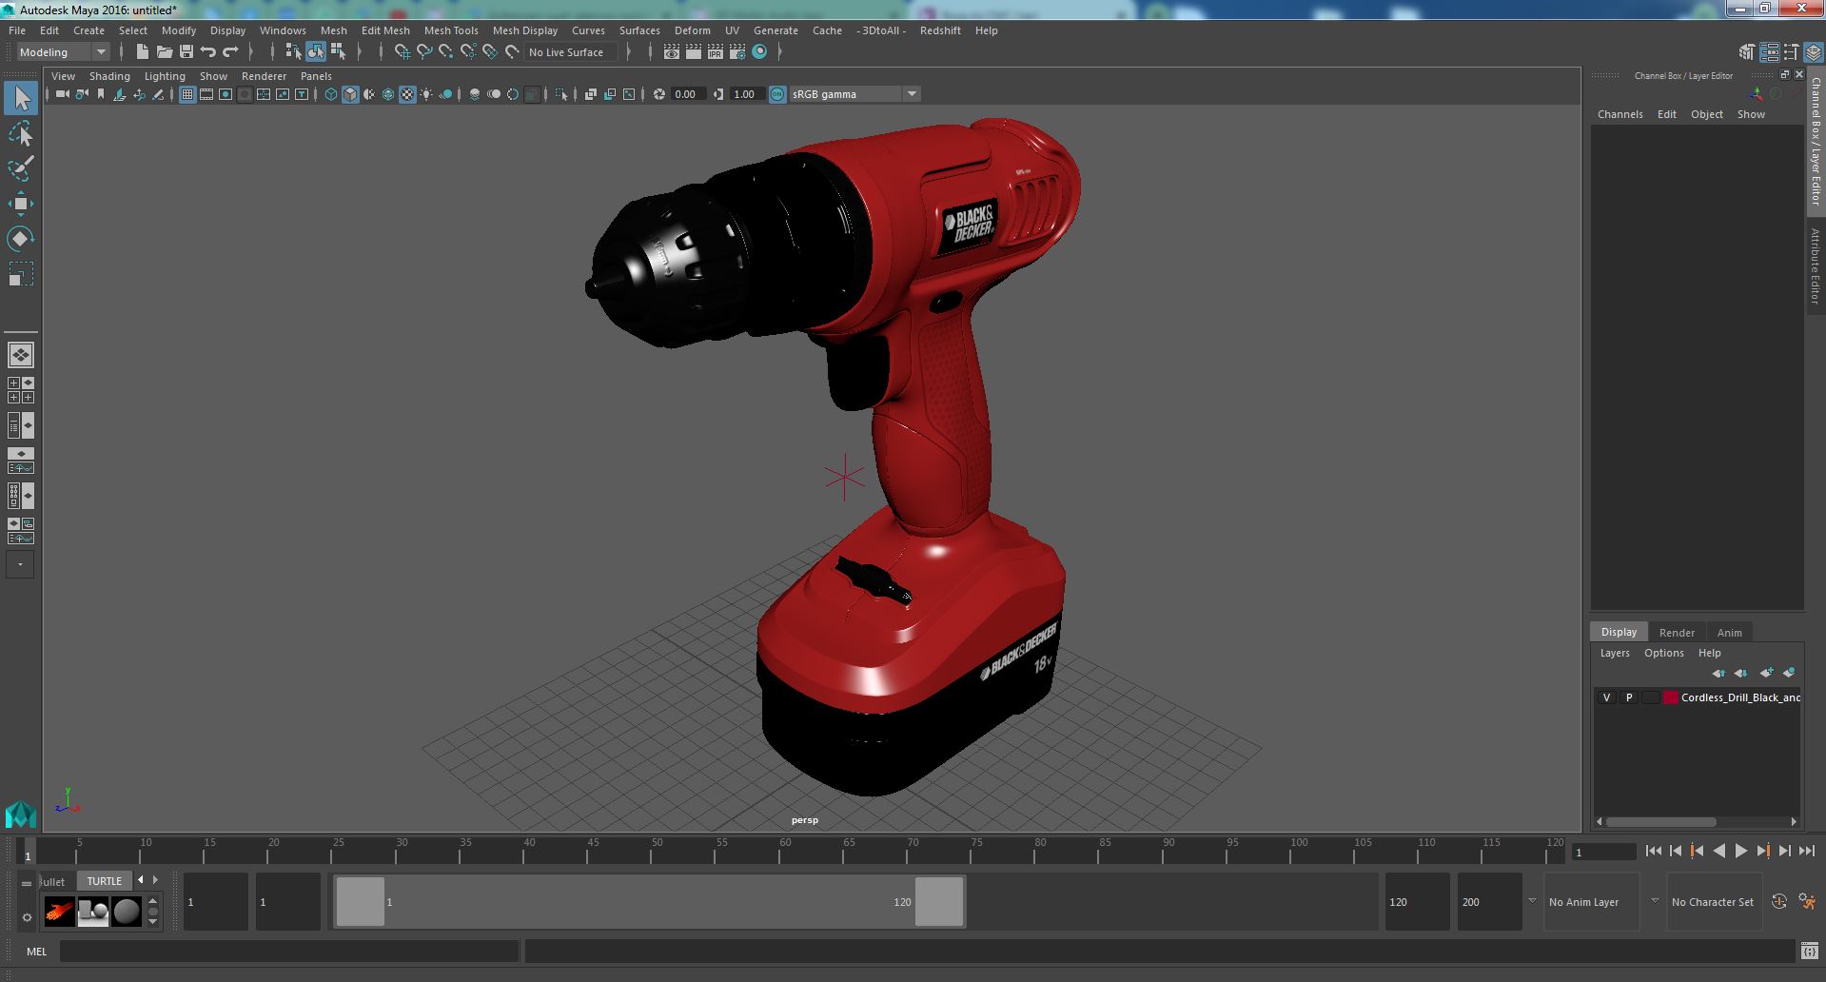Screen dimensions: 1826x982
Task: Undo the last action
Action: pos(208,52)
